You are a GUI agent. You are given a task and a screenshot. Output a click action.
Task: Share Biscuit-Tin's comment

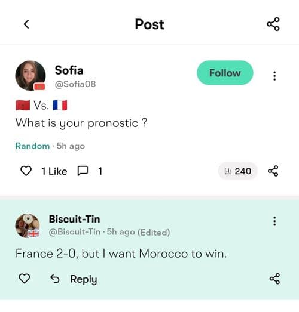coord(274,279)
